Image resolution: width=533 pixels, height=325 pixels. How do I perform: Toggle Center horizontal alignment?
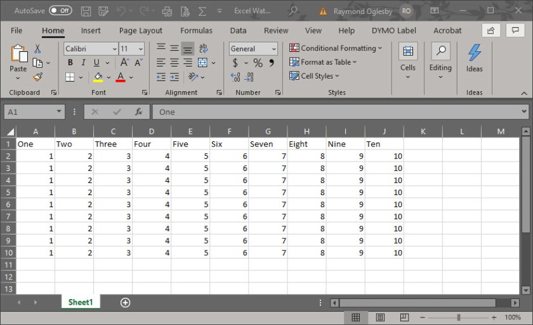[174, 63]
